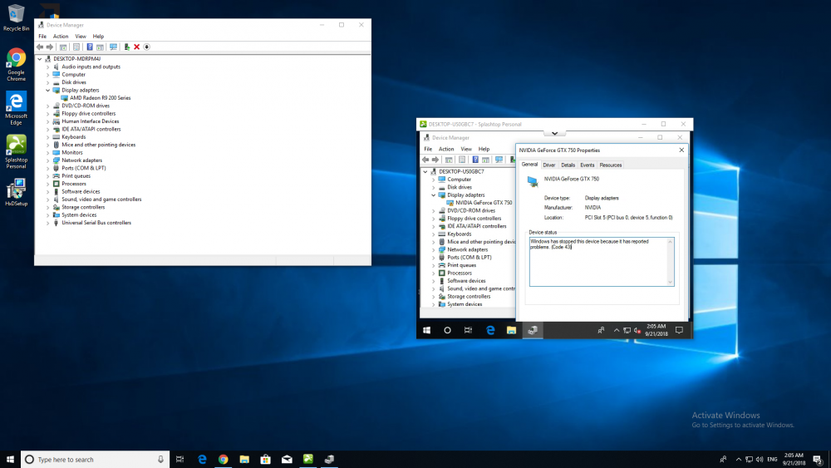
Task: Open Microsoft Store from the taskbar
Action: coord(266,460)
